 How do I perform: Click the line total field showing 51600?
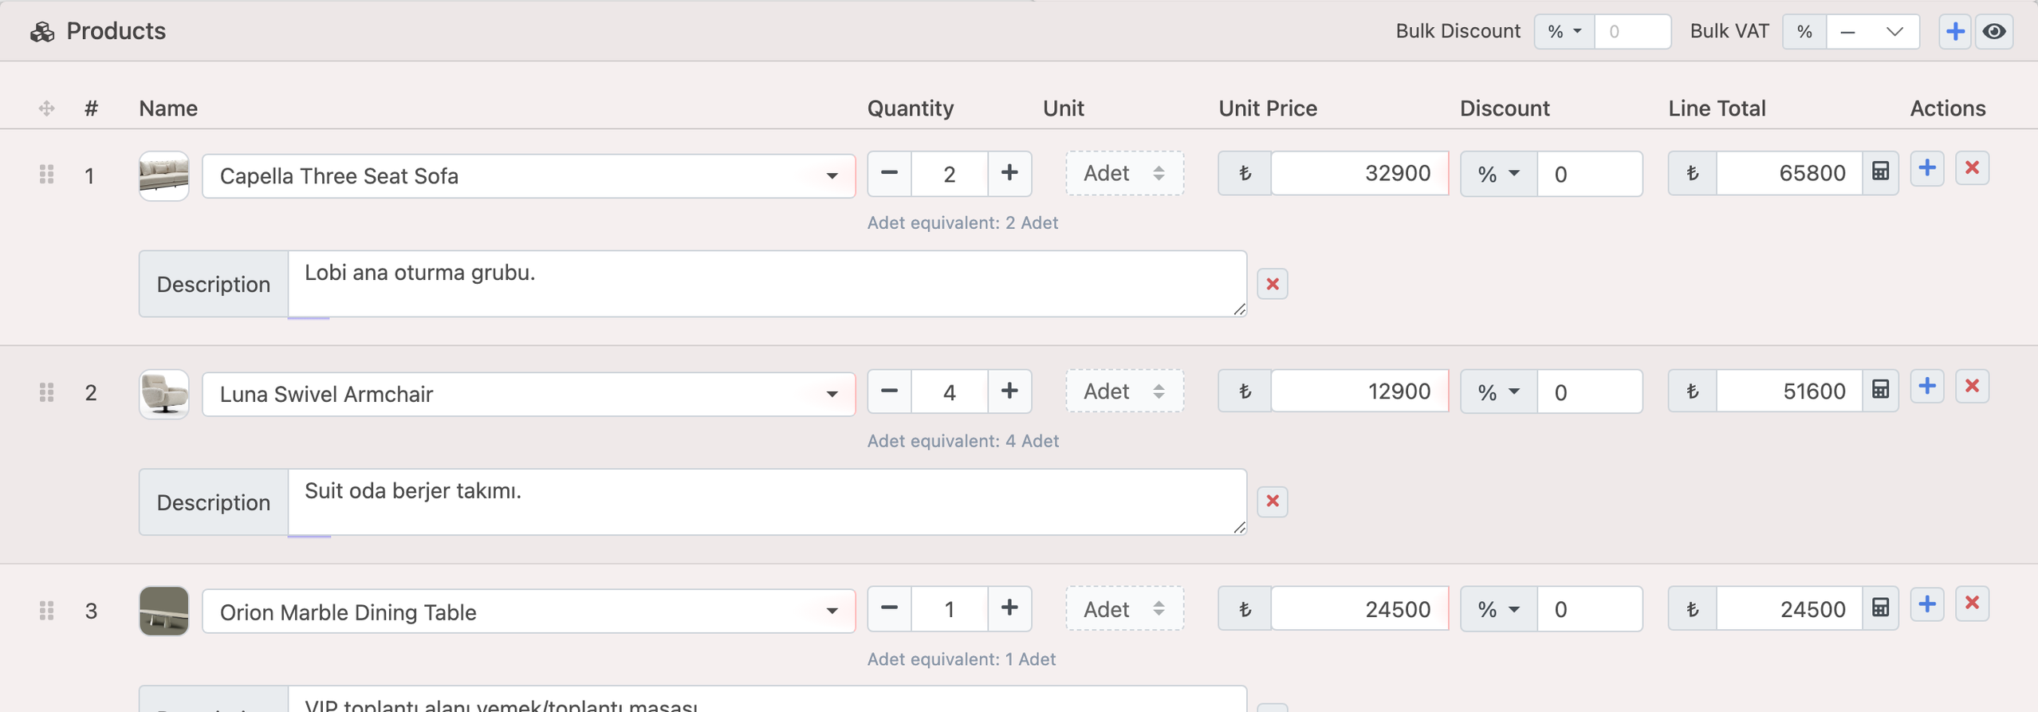point(1789,391)
